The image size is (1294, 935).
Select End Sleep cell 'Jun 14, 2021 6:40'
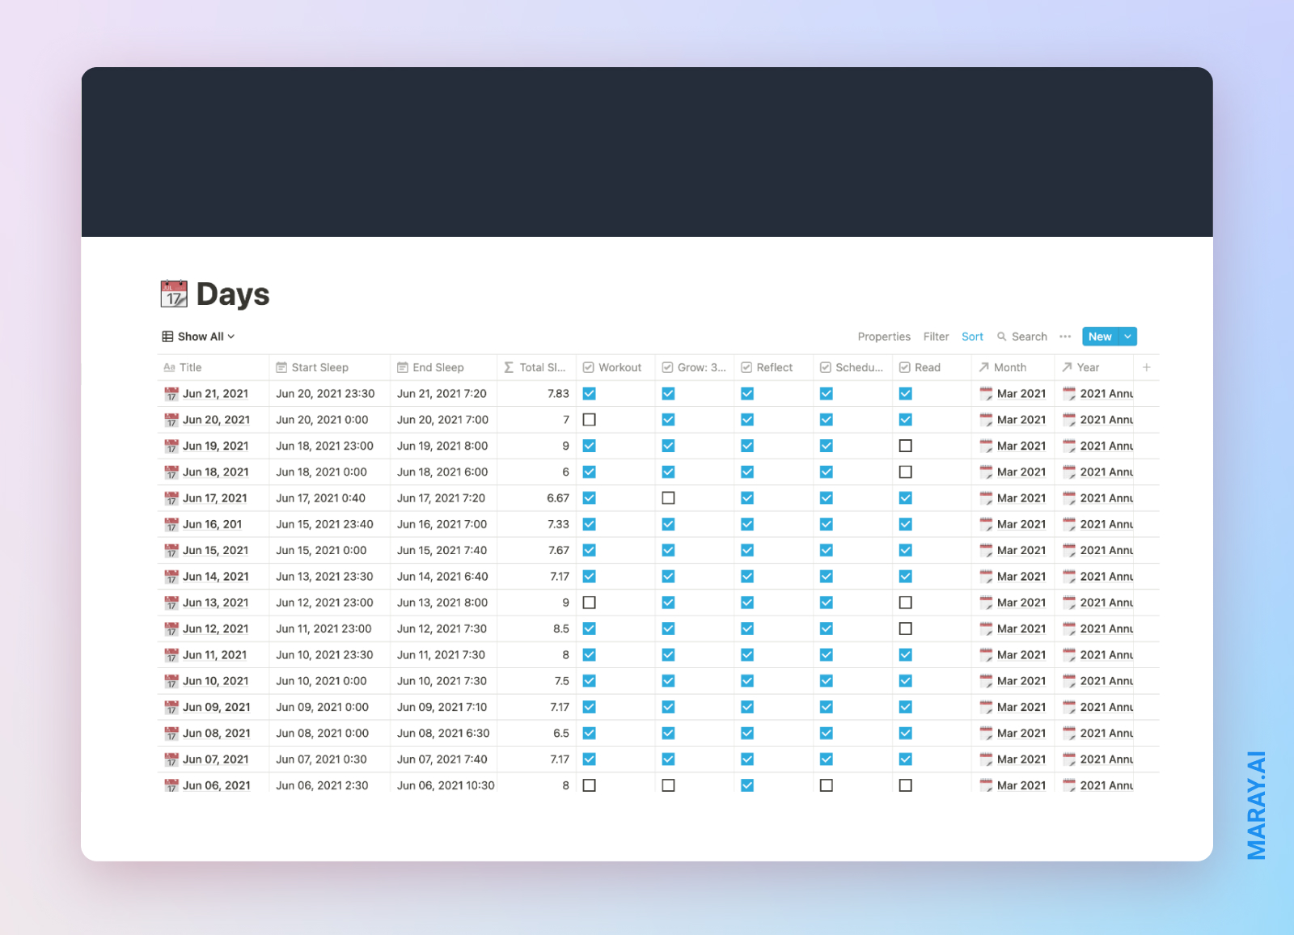tap(442, 577)
